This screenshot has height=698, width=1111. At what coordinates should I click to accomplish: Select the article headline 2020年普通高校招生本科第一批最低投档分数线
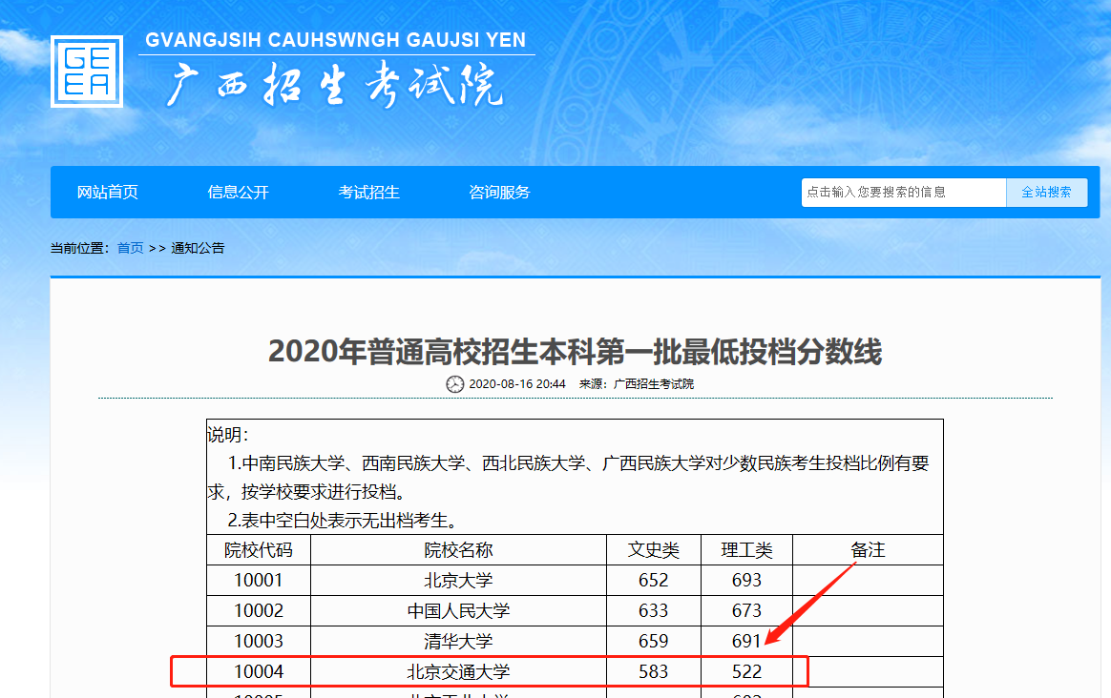click(575, 351)
